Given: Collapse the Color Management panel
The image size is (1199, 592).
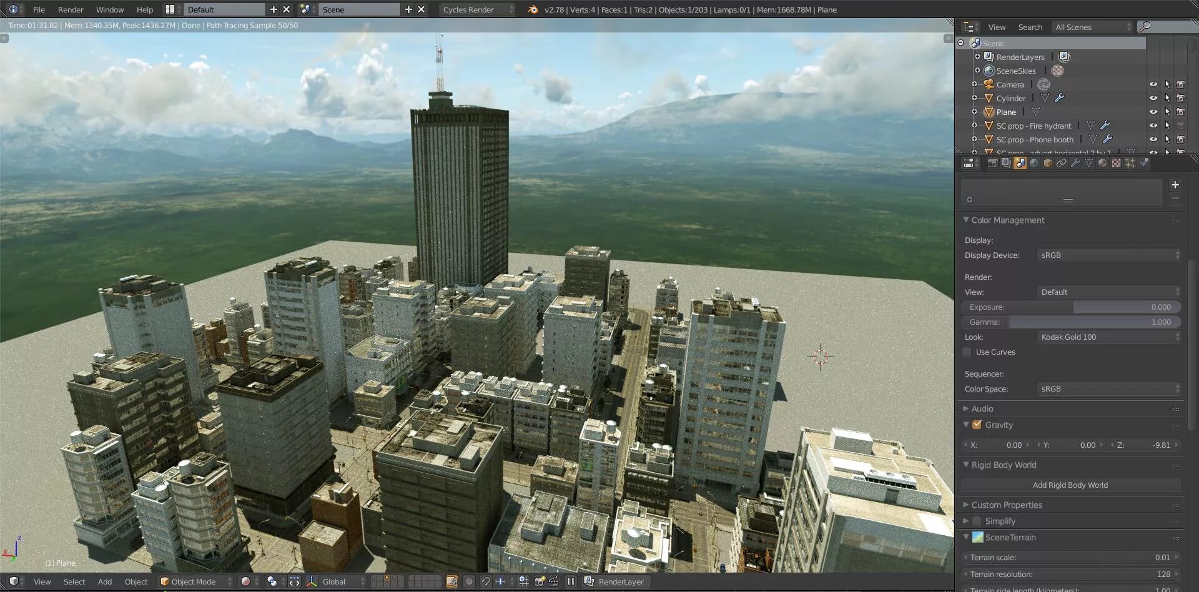Looking at the screenshot, I should [966, 220].
